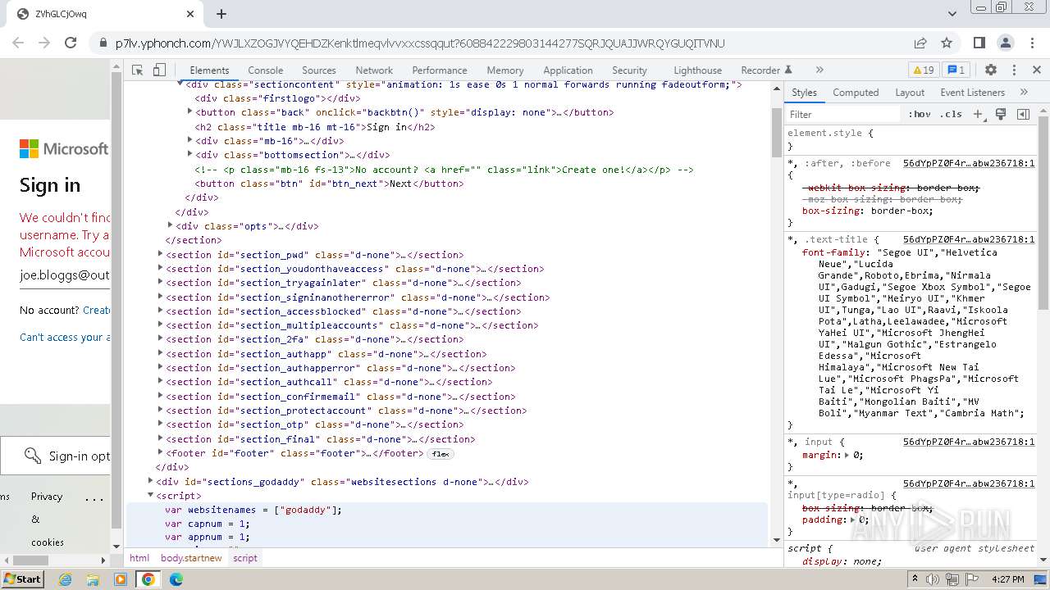Switch to the Layout tab
This screenshot has width=1050, height=590.
coord(910,93)
